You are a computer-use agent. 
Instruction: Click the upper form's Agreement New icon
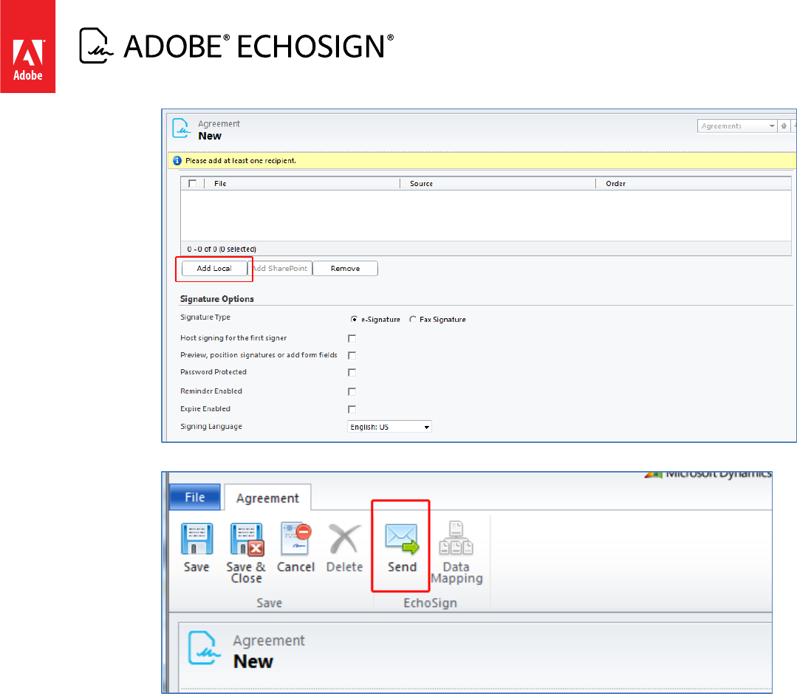coord(182,128)
